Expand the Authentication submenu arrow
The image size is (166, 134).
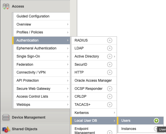tap(68, 40)
